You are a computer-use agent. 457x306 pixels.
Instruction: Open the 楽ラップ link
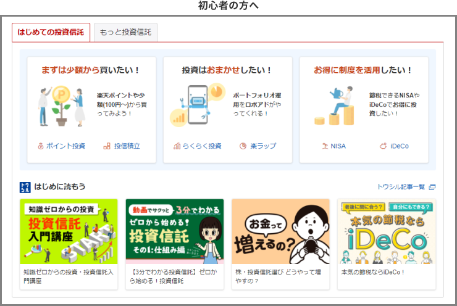(263, 146)
